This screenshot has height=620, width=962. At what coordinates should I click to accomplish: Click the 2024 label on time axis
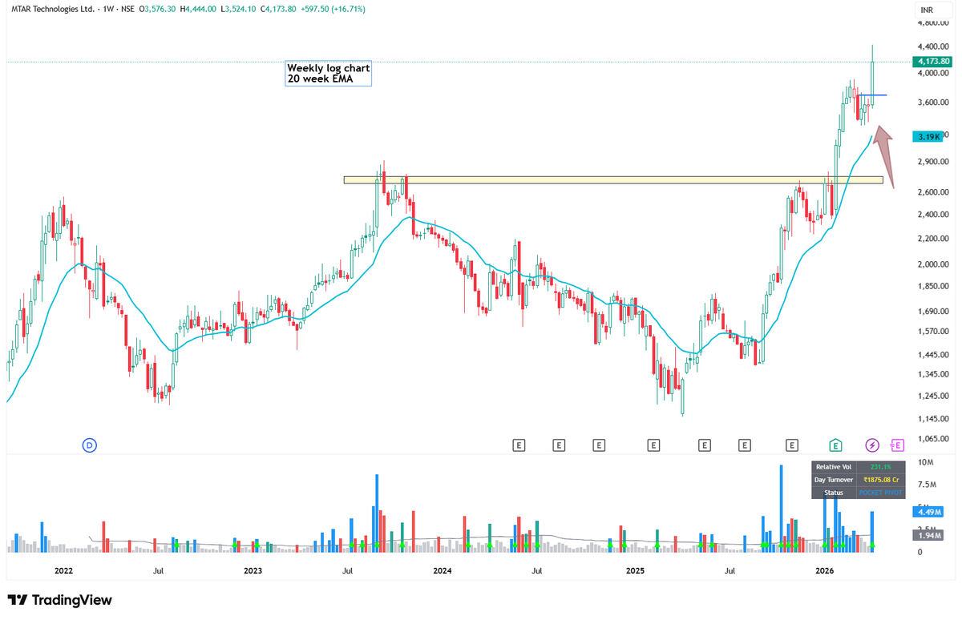click(x=442, y=571)
